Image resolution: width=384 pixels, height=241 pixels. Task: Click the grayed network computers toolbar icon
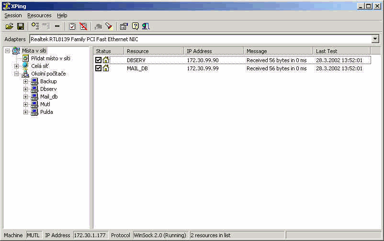point(98,26)
